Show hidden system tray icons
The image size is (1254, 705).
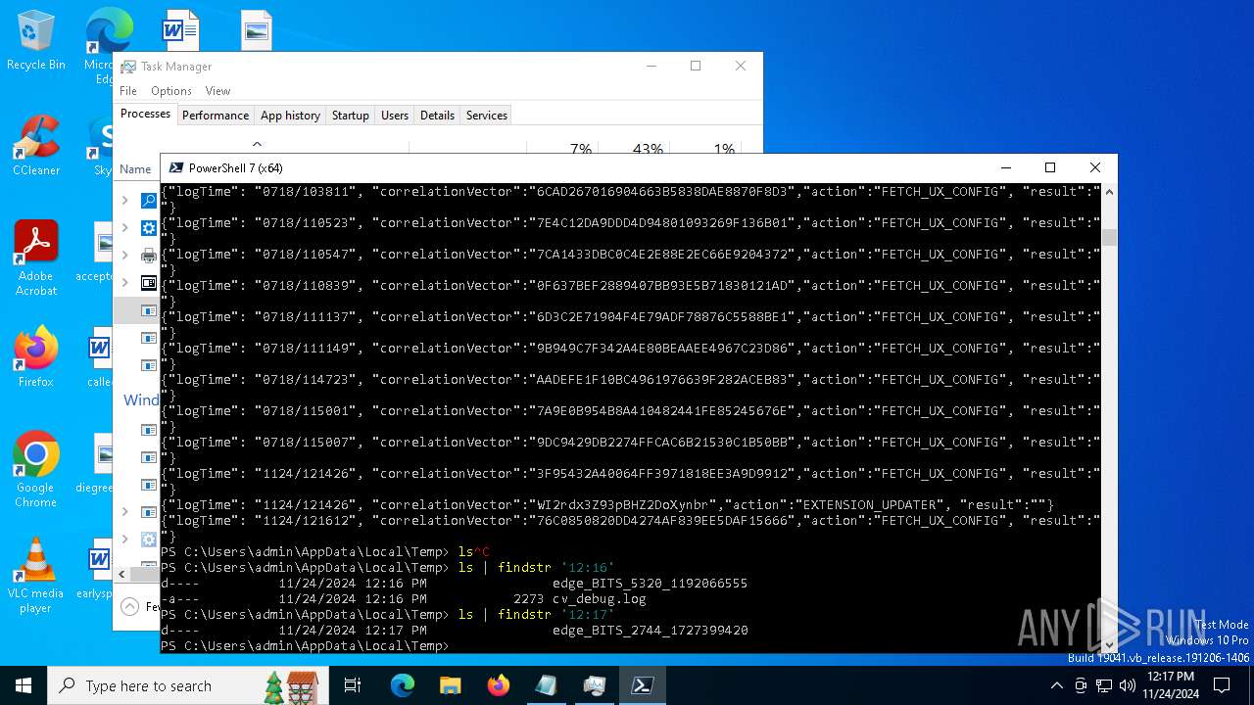pyautogui.click(x=1056, y=685)
